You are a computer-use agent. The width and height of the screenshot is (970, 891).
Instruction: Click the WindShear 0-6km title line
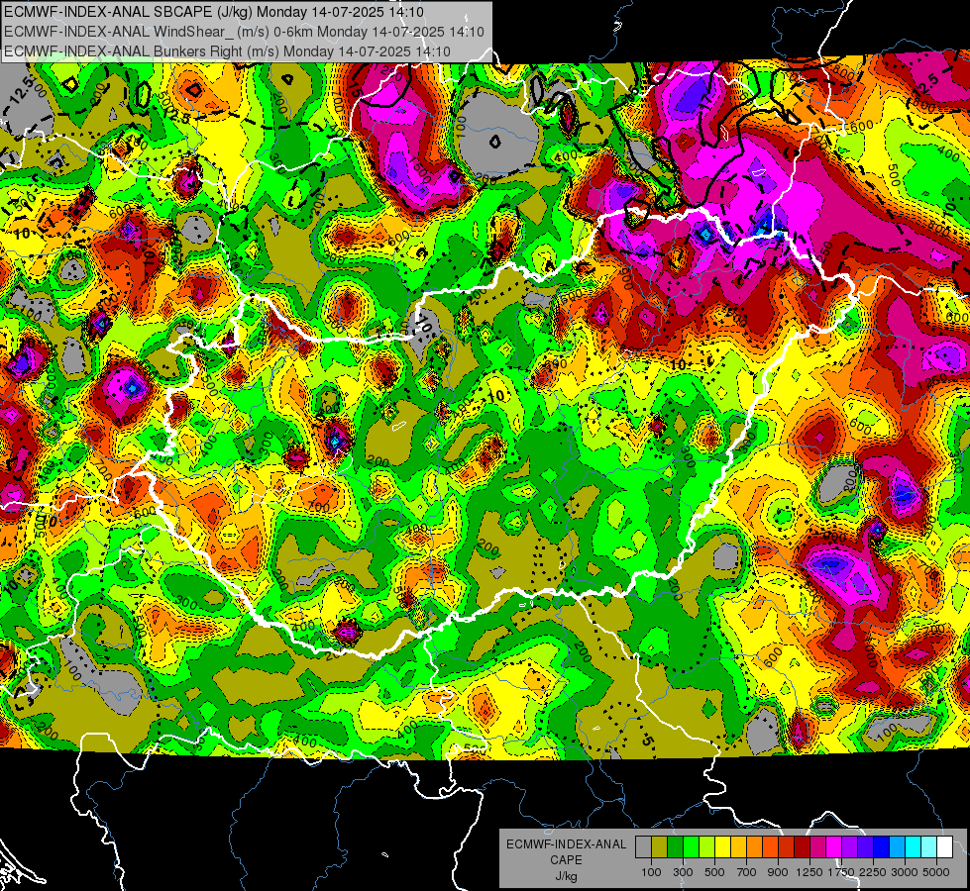(x=244, y=32)
